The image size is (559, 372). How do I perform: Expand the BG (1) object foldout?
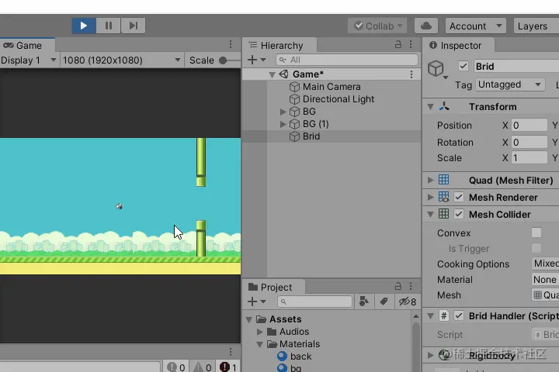tap(283, 124)
